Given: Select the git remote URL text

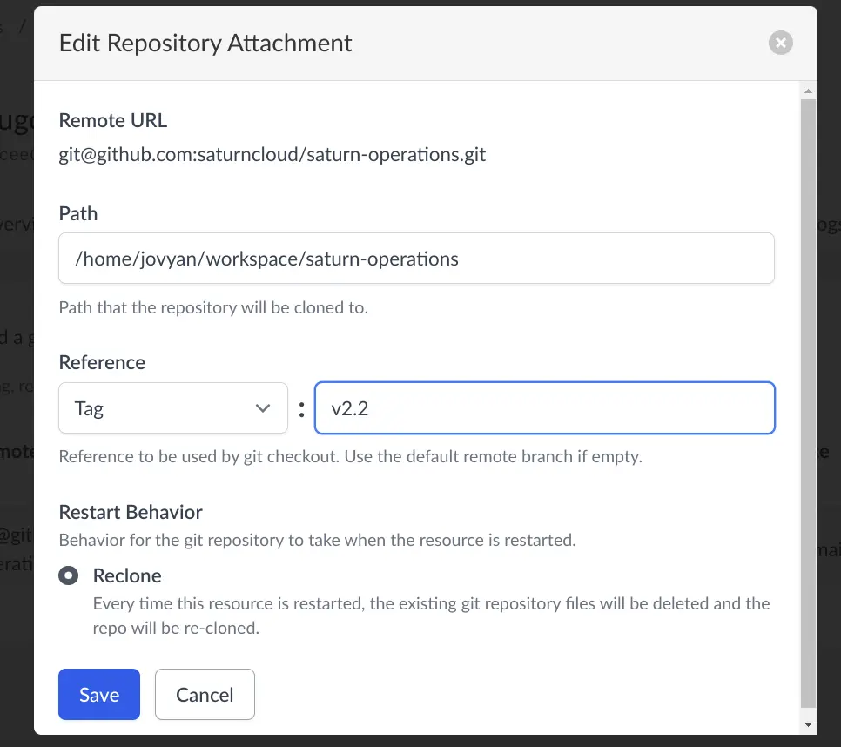Looking at the screenshot, I should pyautogui.click(x=271, y=154).
